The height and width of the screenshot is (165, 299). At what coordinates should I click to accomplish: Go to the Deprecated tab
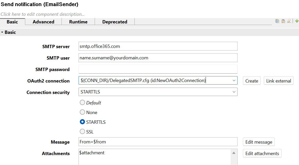point(115,22)
